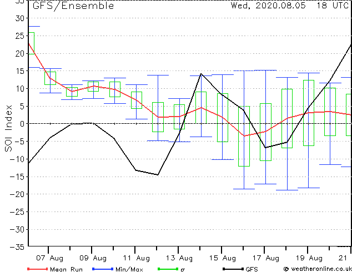
Task: Click the y-axis value -20
Action: [x=17, y=194]
